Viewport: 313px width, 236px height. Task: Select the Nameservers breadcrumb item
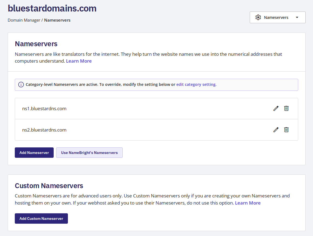(x=57, y=20)
